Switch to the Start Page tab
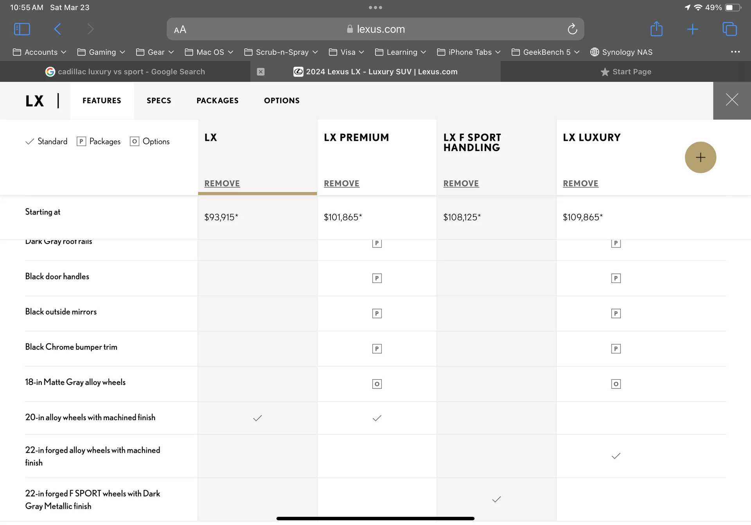This screenshot has height=525, width=751. [626, 72]
